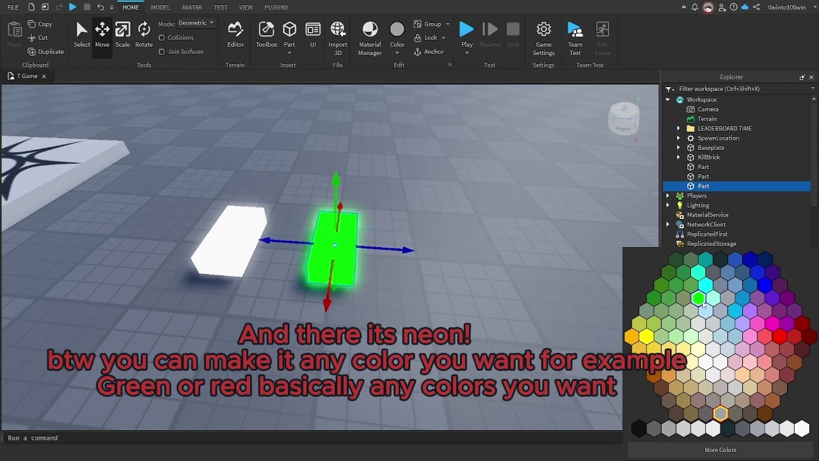Start a Team Test
Screen dimensions: 819x461
coord(575,38)
